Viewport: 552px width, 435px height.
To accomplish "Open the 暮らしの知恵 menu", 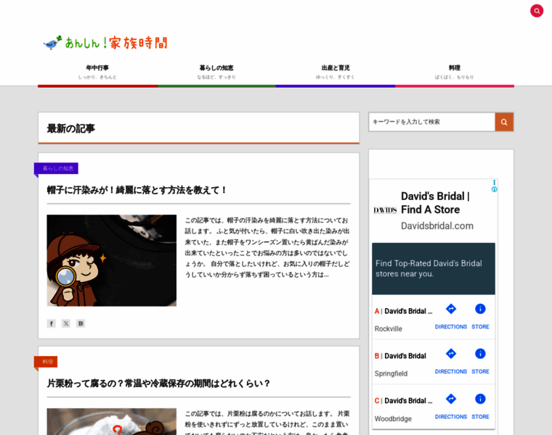I will coord(216,72).
